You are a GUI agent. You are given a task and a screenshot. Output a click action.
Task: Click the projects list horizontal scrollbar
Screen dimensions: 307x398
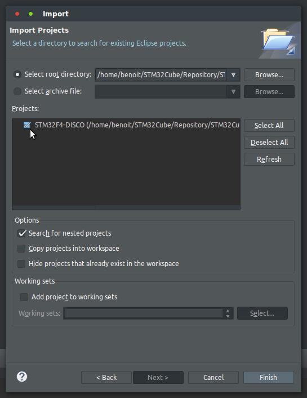tap(126, 207)
